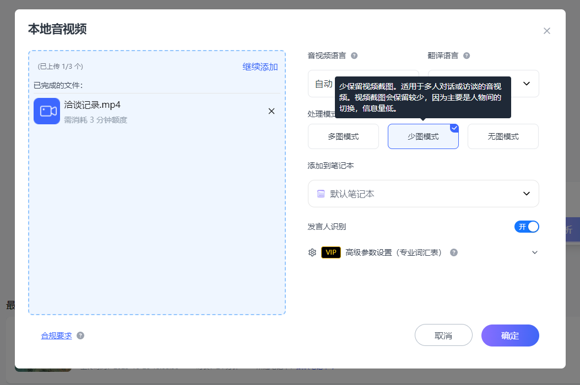
Task: Click the video file icon for 洽谈记录.mp4
Action: point(47,111)
